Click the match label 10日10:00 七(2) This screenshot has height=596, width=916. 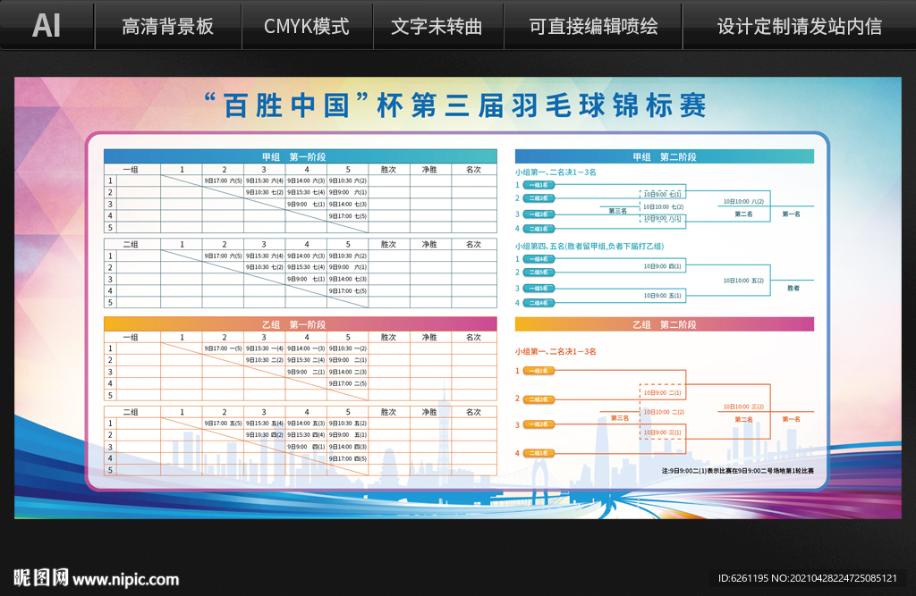(663, 206)
